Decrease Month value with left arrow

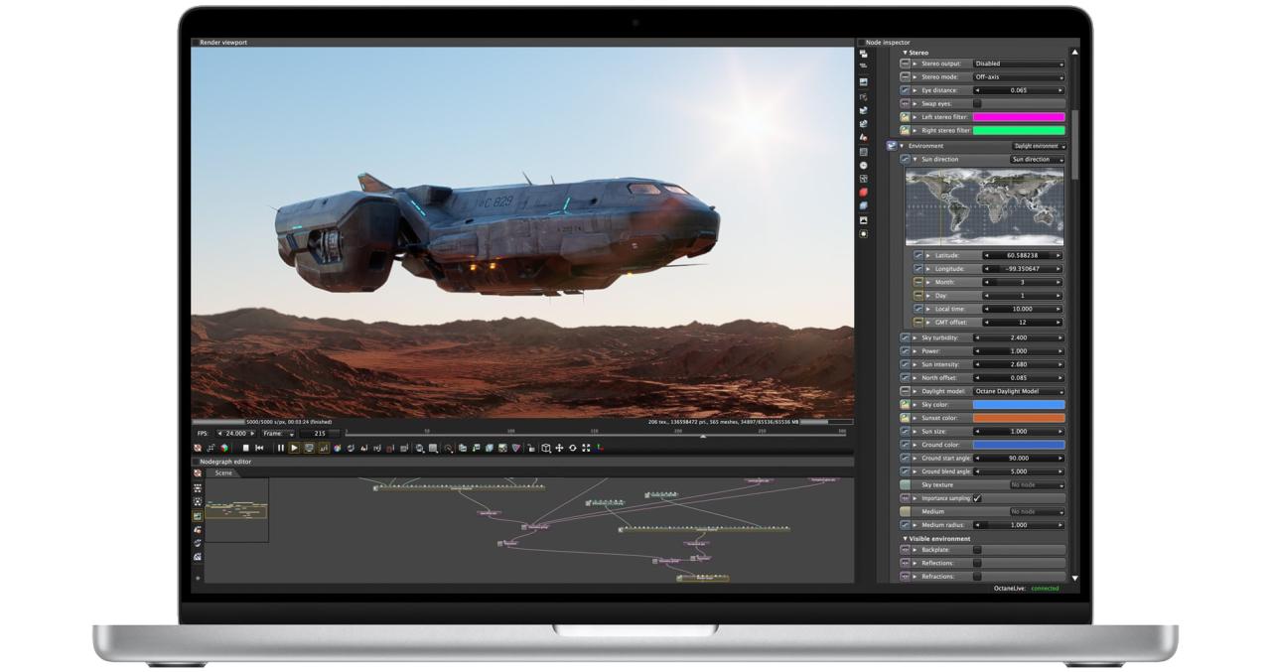987,282
